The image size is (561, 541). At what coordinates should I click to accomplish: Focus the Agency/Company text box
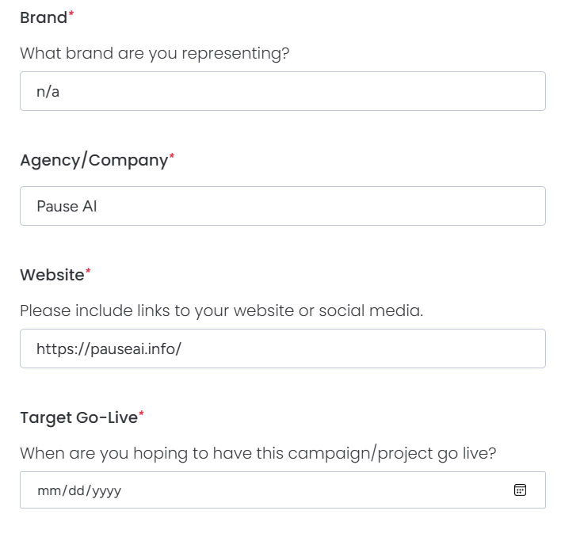pyautogui.click(x=282, y=206)
